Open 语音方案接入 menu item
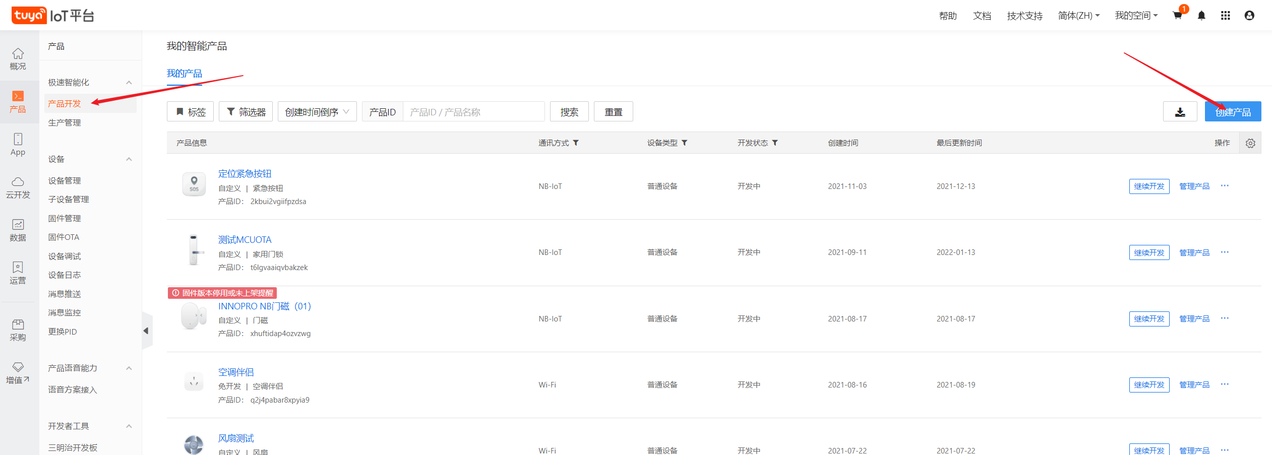This screenshot has width=1272, height=455. 73,390
